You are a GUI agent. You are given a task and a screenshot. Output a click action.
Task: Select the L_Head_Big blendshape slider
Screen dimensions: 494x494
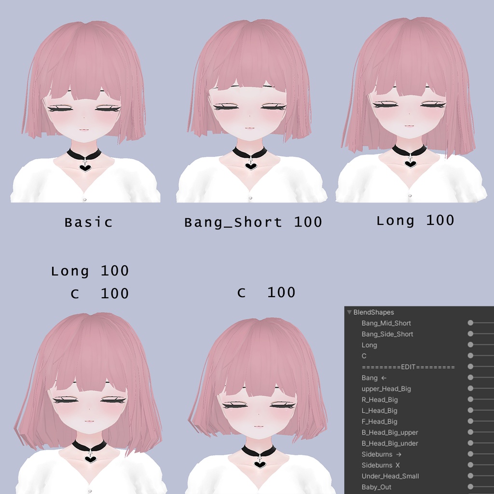pos(470,411)
